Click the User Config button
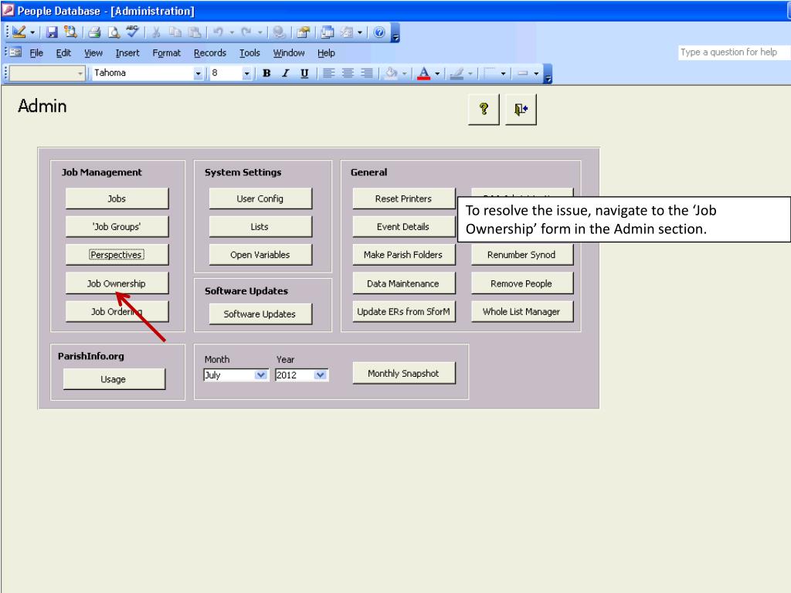Screen dimensions: 791x593 pyautogui.click(x=260, y=198)
